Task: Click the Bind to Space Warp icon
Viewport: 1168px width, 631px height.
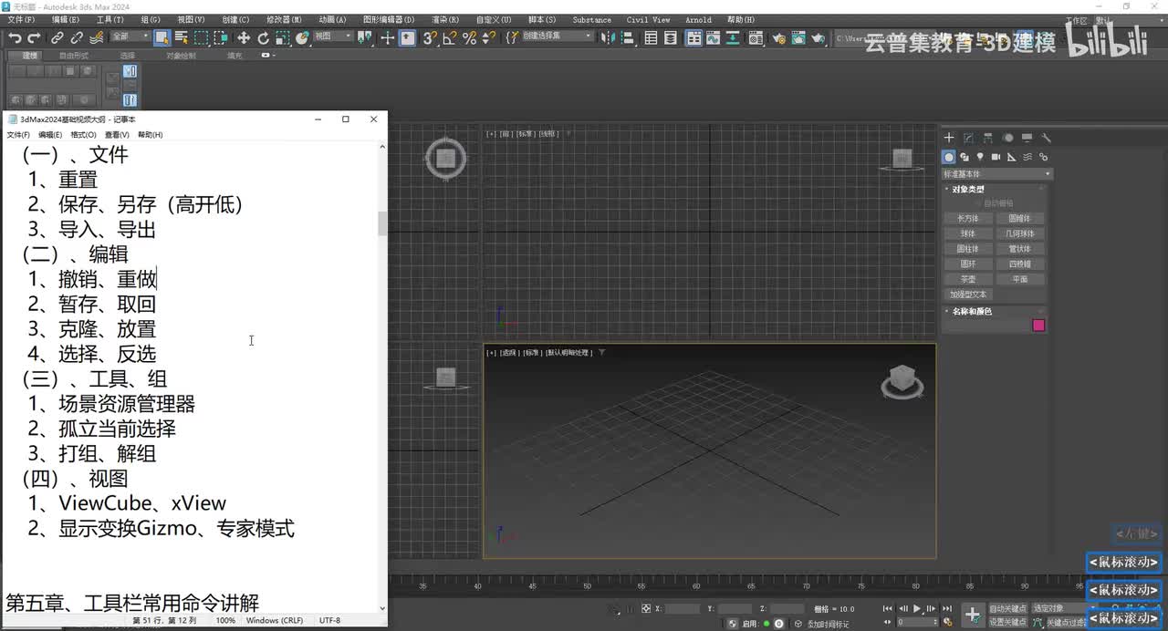Action: (x=96, y=37)
